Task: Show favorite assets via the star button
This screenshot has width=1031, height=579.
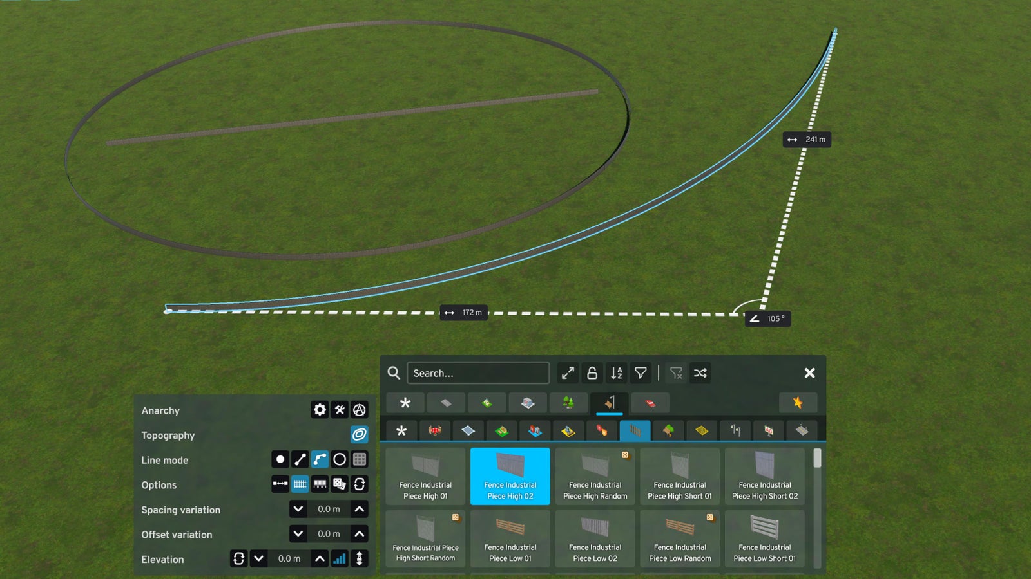Action: tap(798, 403)
